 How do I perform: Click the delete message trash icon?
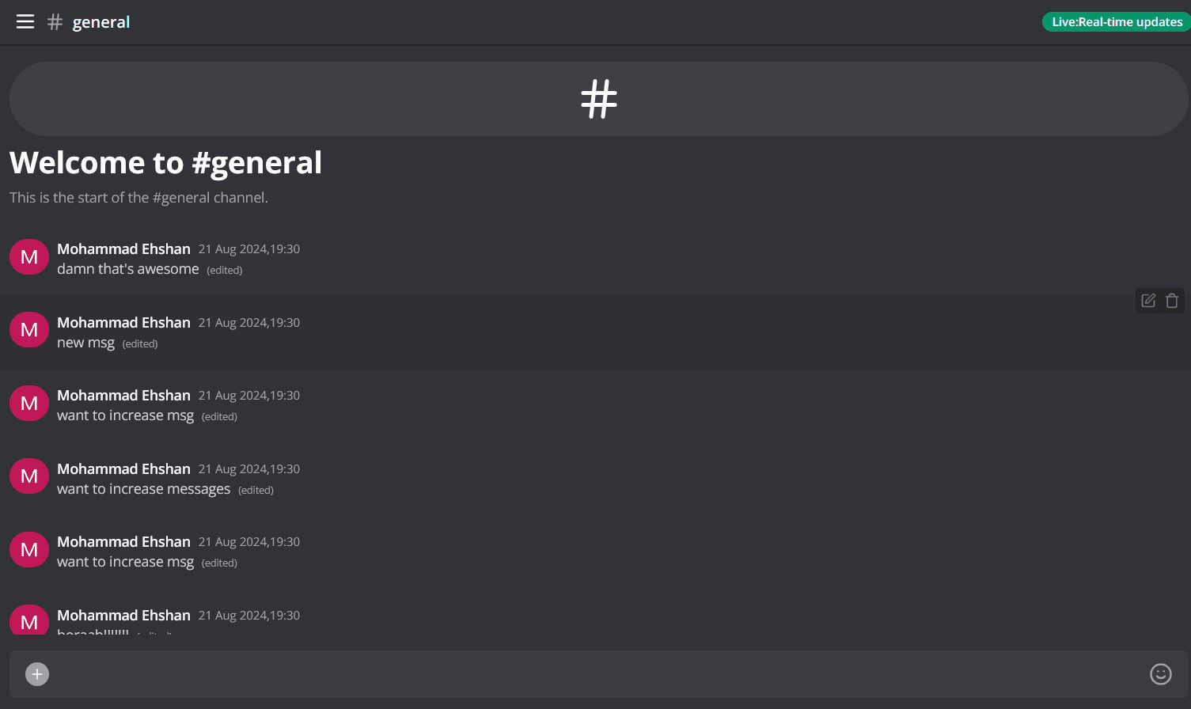pyautogui.click(x=1172, y=301)
